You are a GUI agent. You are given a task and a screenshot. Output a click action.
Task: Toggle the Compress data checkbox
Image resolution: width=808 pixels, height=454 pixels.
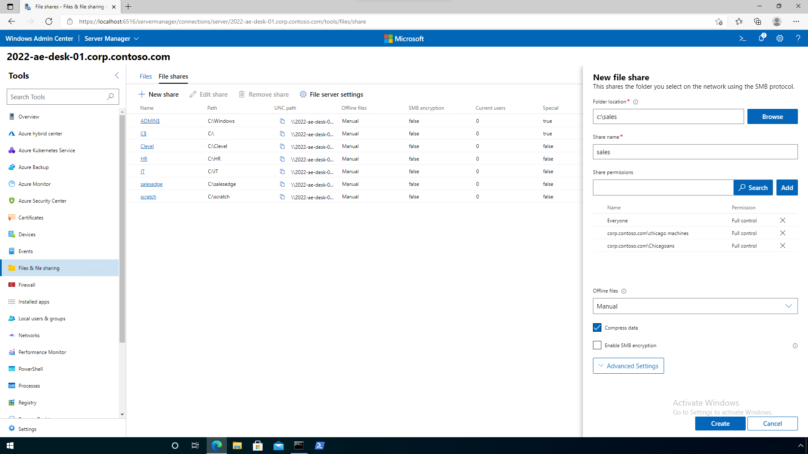point(597,327)
